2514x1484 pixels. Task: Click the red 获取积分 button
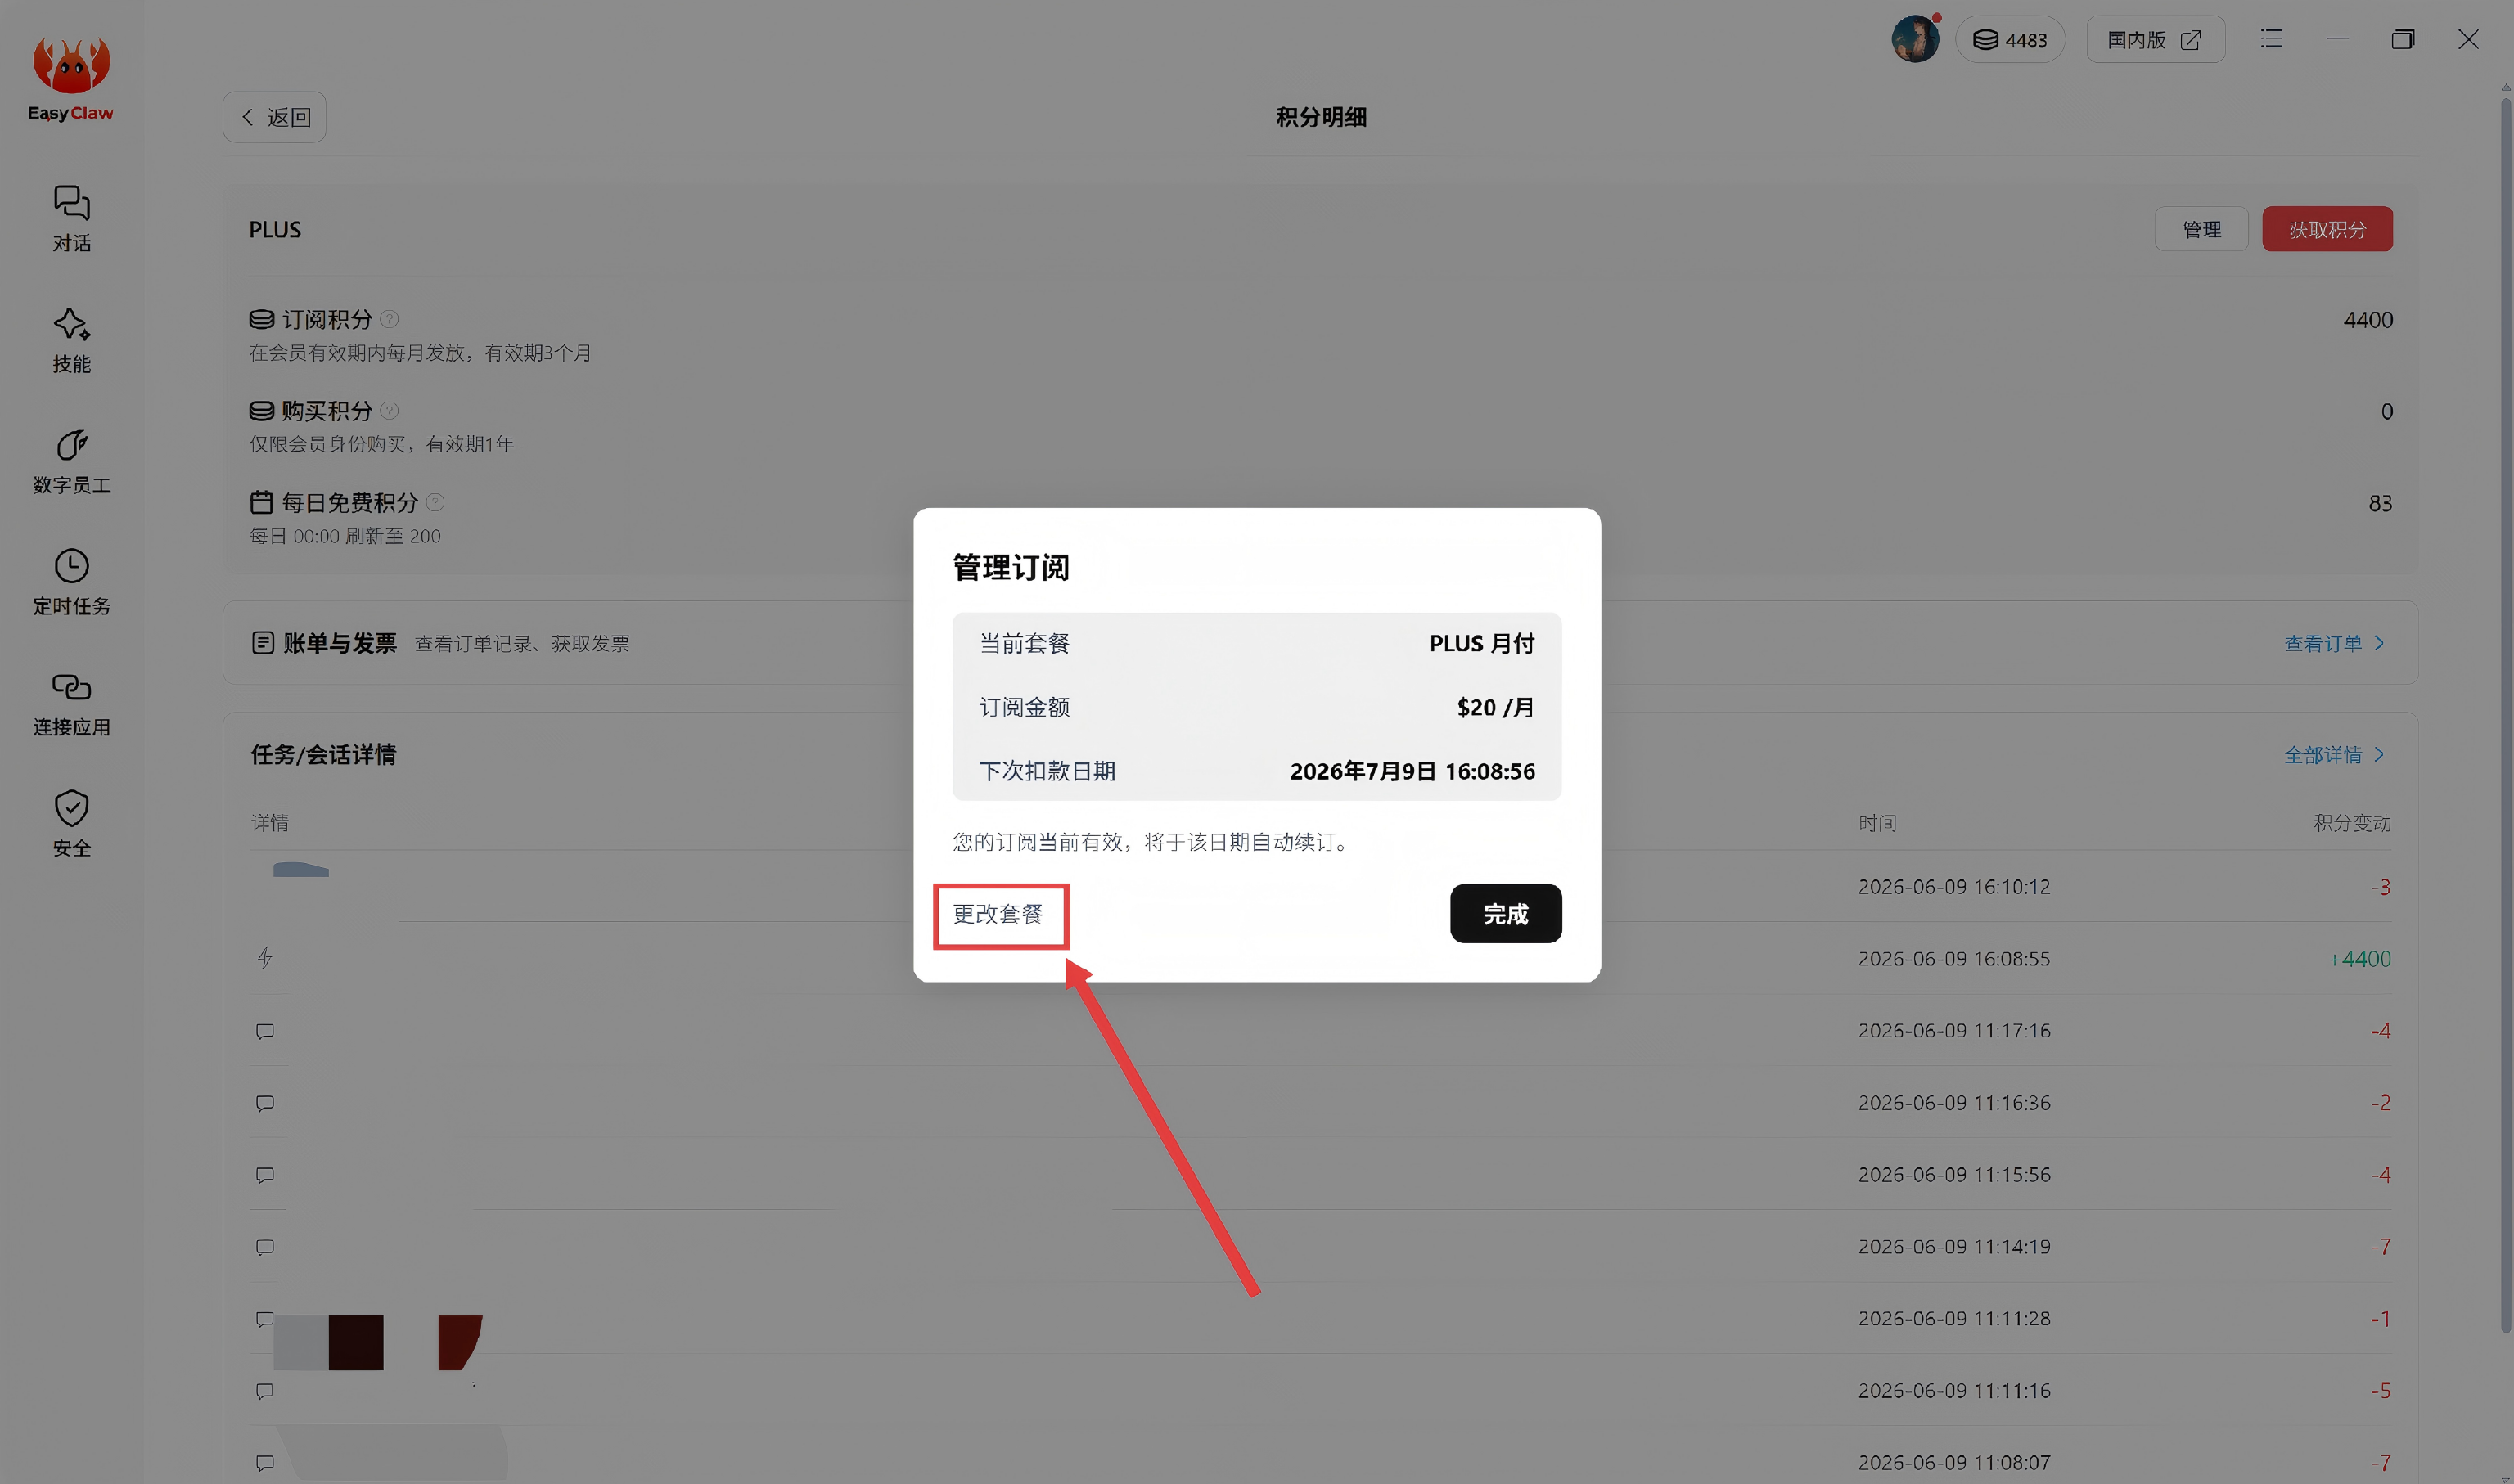click(x=2327, y=229)
